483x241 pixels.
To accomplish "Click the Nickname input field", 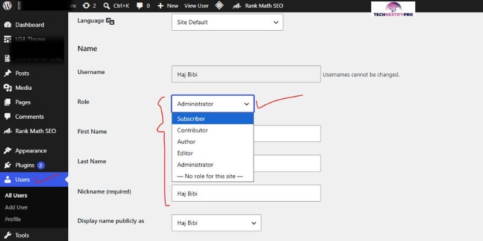I will coord(246,193).
